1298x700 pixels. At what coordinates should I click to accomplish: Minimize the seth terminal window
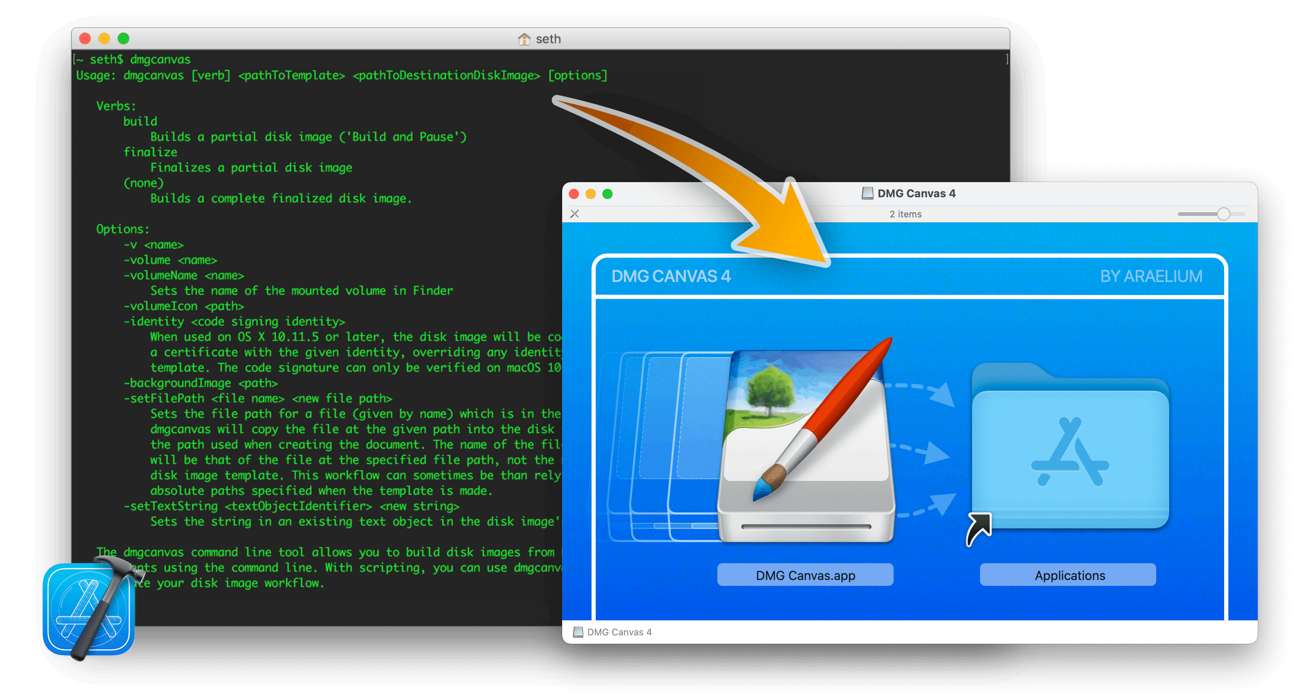(x=104, y=38)
